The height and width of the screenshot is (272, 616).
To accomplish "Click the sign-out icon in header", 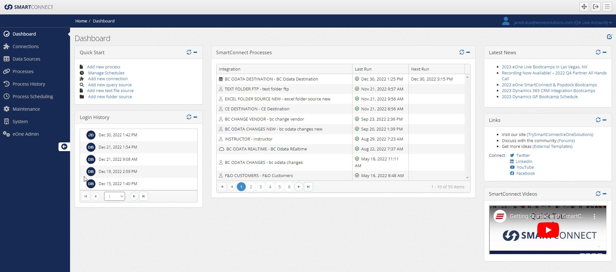I will [596, 7].
